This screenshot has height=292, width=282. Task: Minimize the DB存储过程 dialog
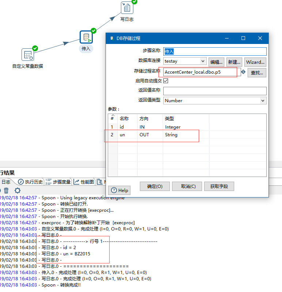(227, 38)
